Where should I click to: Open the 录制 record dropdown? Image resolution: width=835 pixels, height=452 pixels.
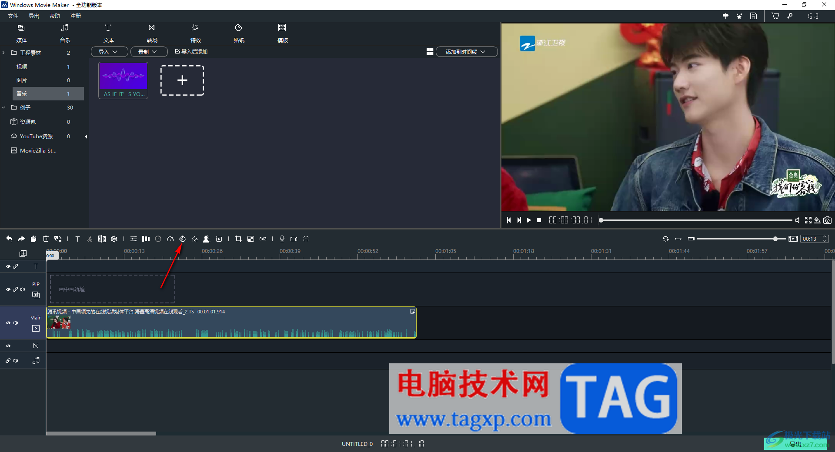tap(149, 52)
